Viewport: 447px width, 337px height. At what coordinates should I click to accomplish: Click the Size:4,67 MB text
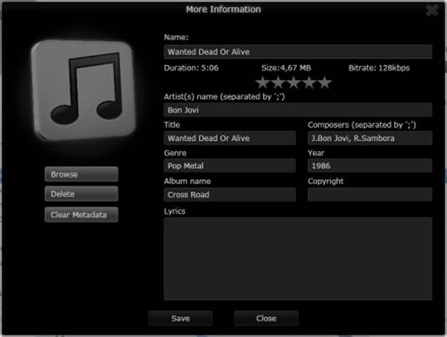[x=286, y=68]
